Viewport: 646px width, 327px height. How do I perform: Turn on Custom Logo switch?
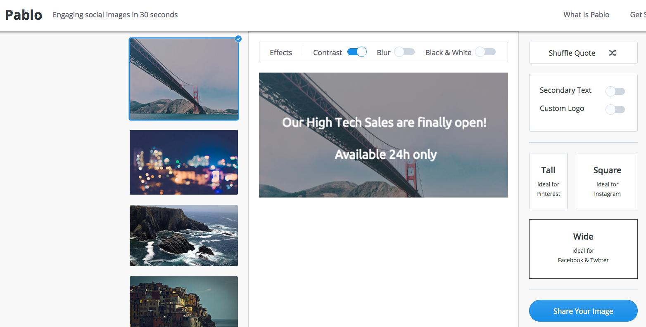click(x=615, y=109)
